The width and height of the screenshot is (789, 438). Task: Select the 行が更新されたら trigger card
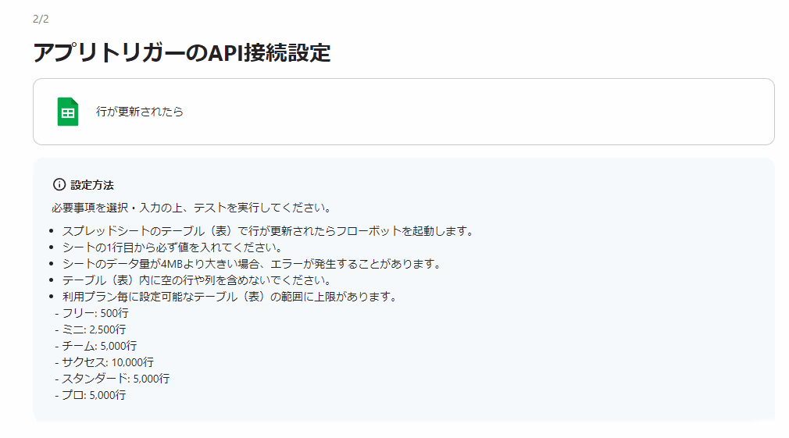404,112
